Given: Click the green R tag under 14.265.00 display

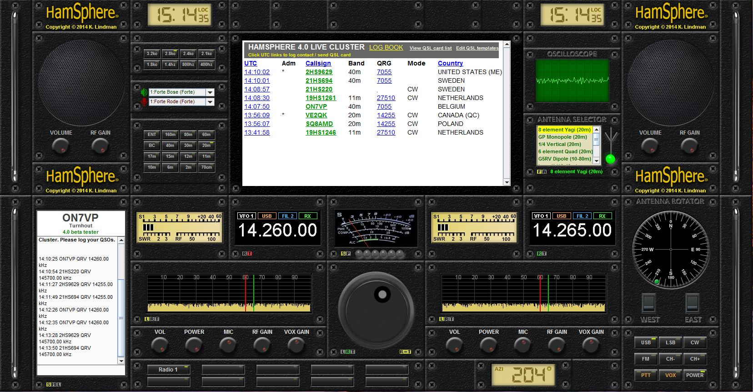Looking at the screenshot, I should click(x=539, y=253).
